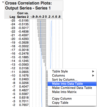Viewport: 97px width, 107px height.
Task: Select the lag -25 correlation bar
Action: tap(41, 21)
